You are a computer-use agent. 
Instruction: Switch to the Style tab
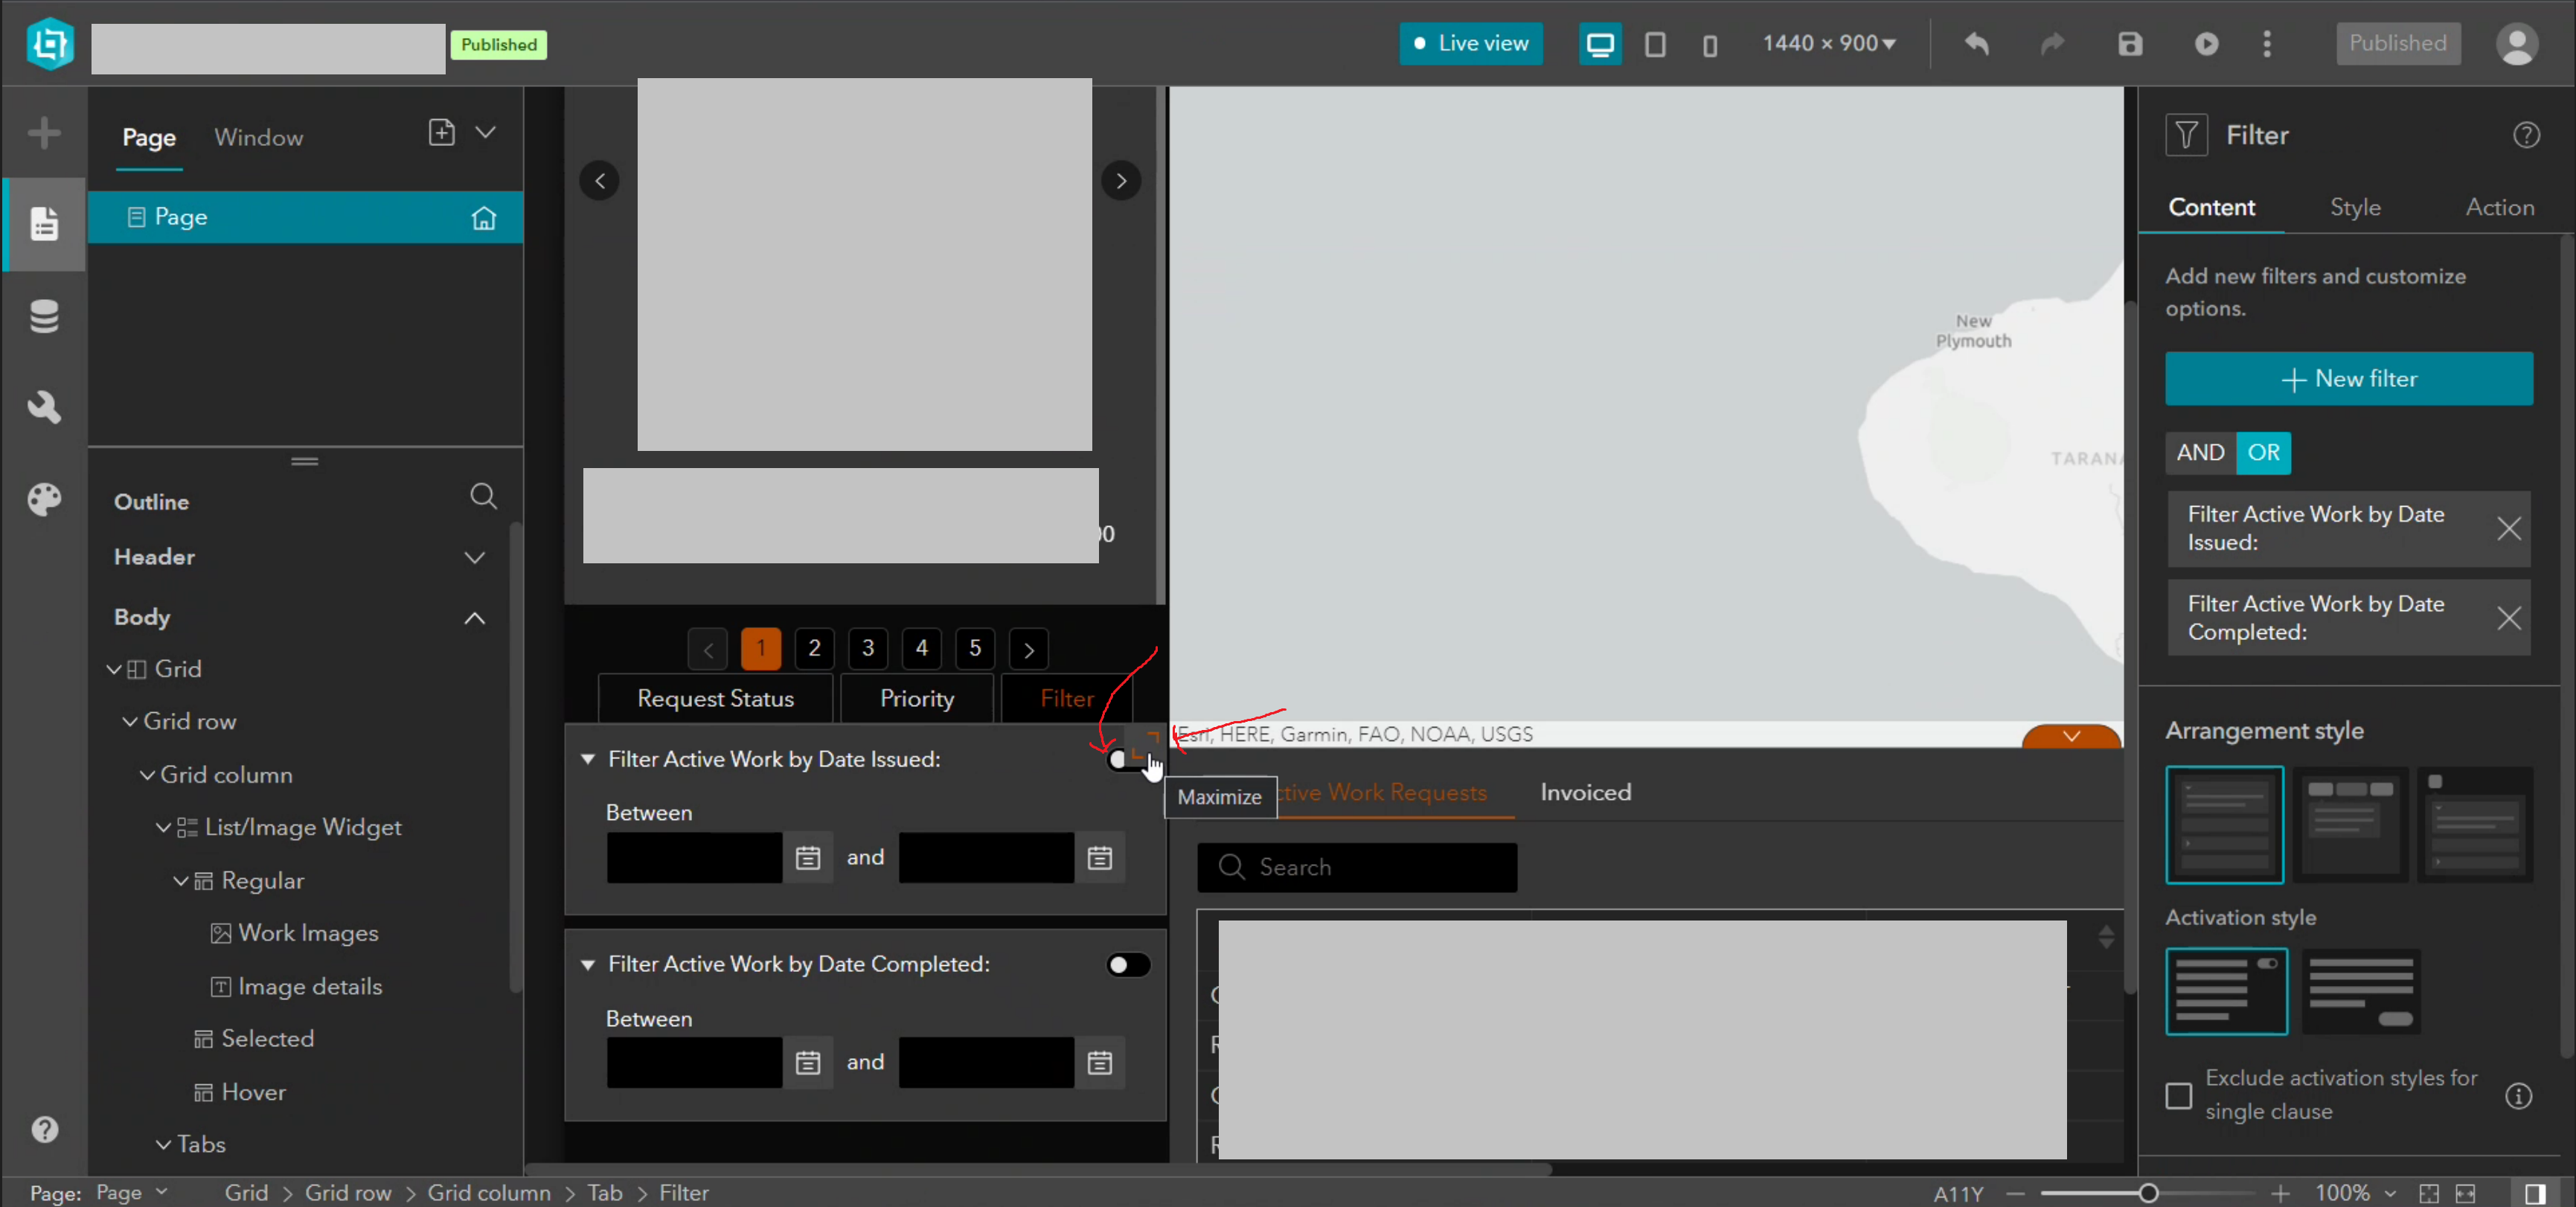pos(2354,207)
